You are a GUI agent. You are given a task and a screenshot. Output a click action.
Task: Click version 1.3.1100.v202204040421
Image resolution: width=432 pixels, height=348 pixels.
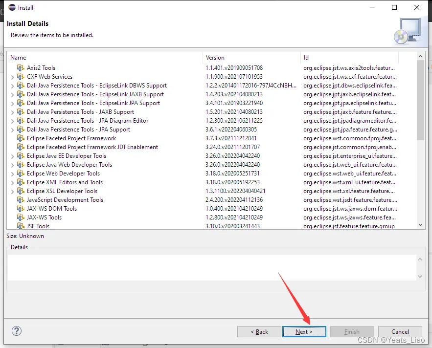point(235,191)
